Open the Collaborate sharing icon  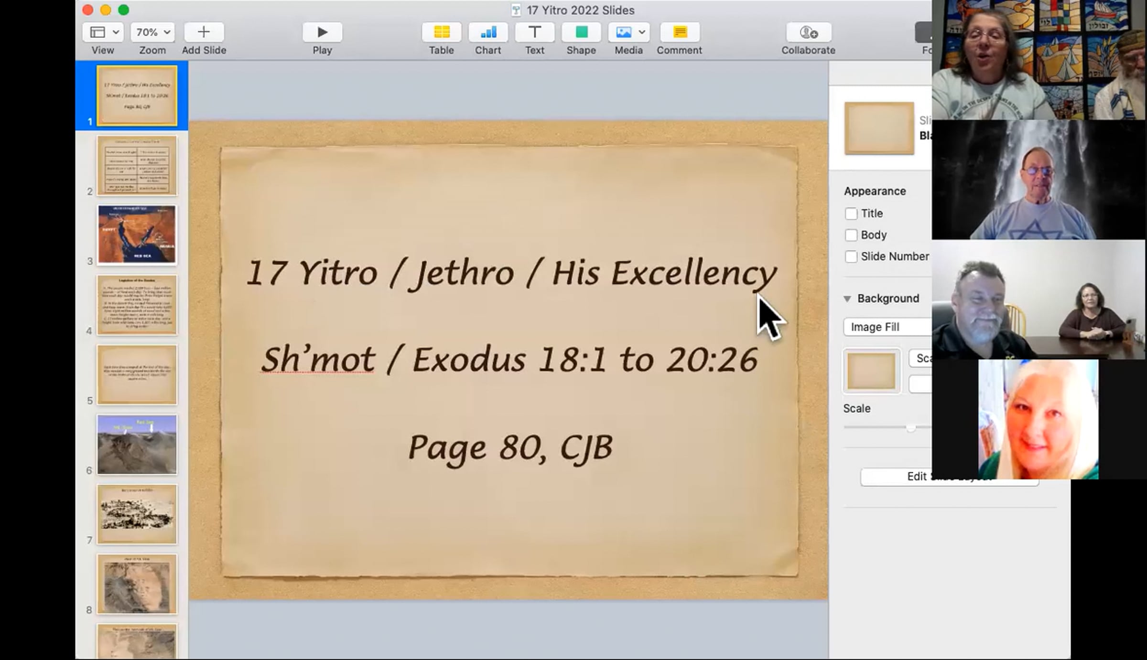point(808,32)
